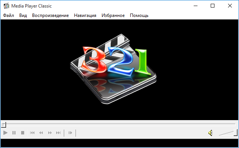Fast forward using the increase speed icon
Screen dimensions: 239x148
50,133
